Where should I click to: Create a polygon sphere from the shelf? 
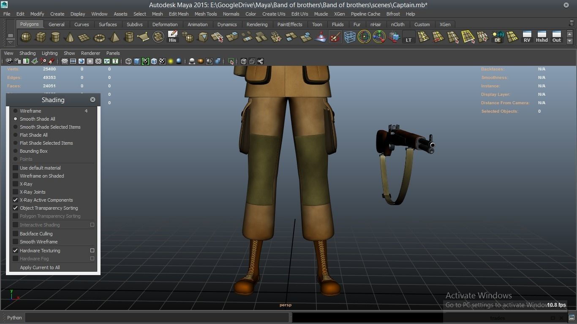[x=26, y=37]
